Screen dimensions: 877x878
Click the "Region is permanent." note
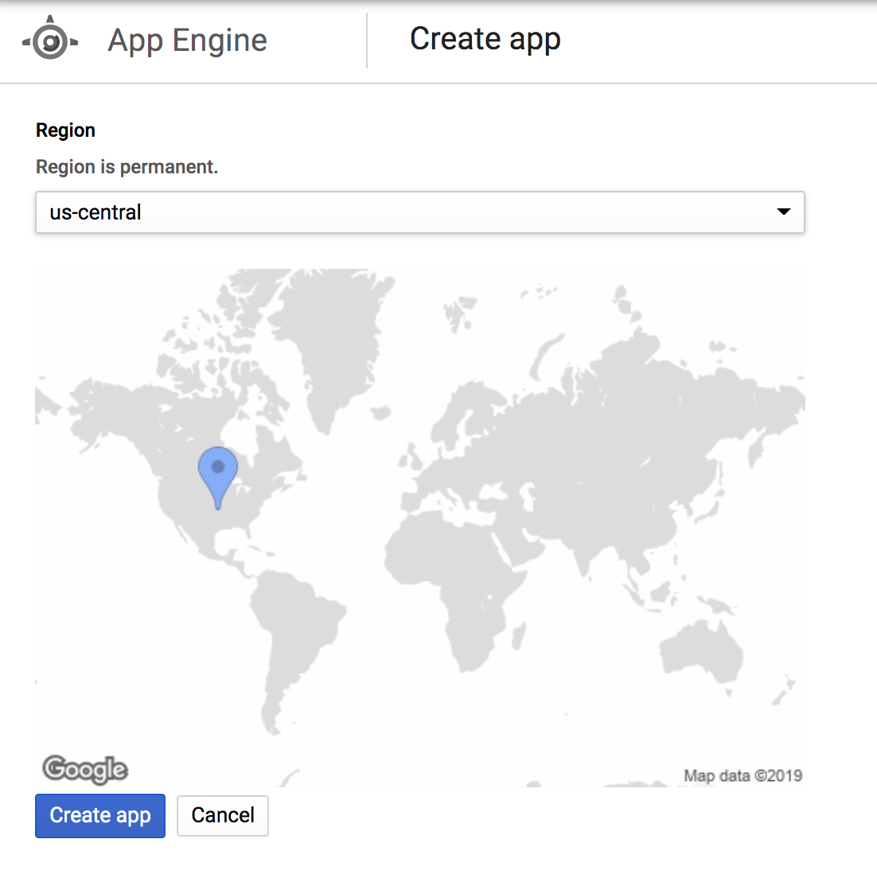point(127,167)
